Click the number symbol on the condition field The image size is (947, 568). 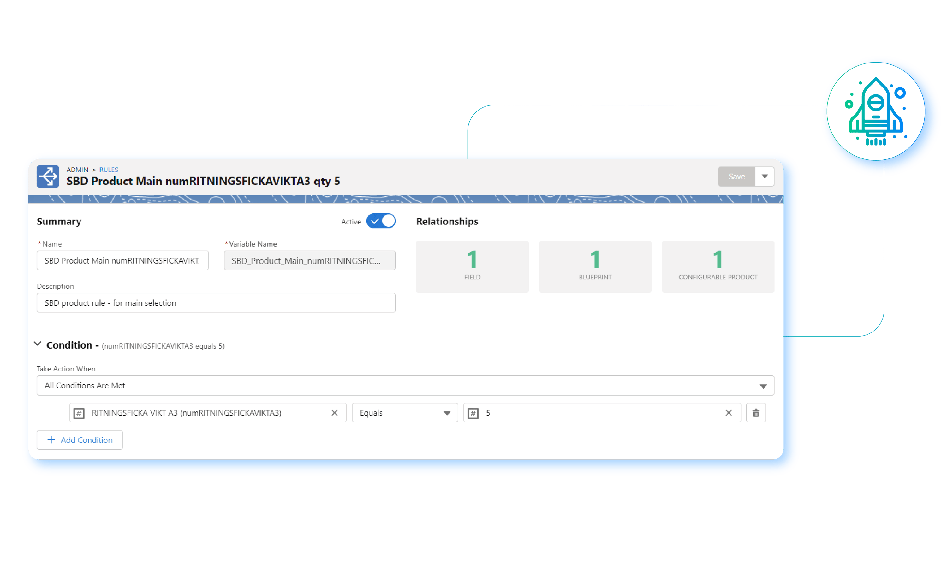pos(79,413)
